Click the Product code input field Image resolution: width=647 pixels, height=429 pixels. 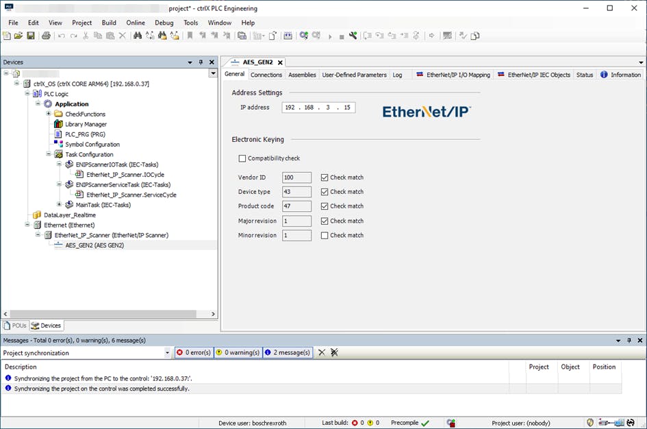296,206
